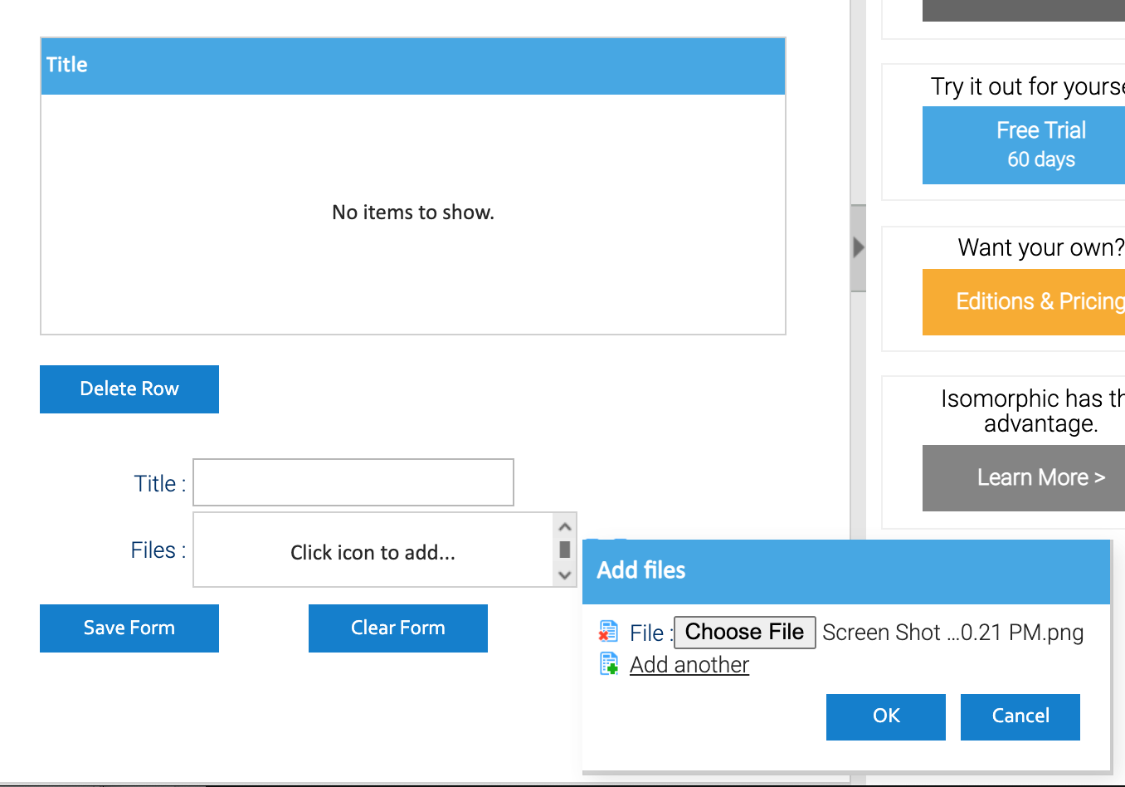Confirm the Add files dialog with OK

point(885,716)
